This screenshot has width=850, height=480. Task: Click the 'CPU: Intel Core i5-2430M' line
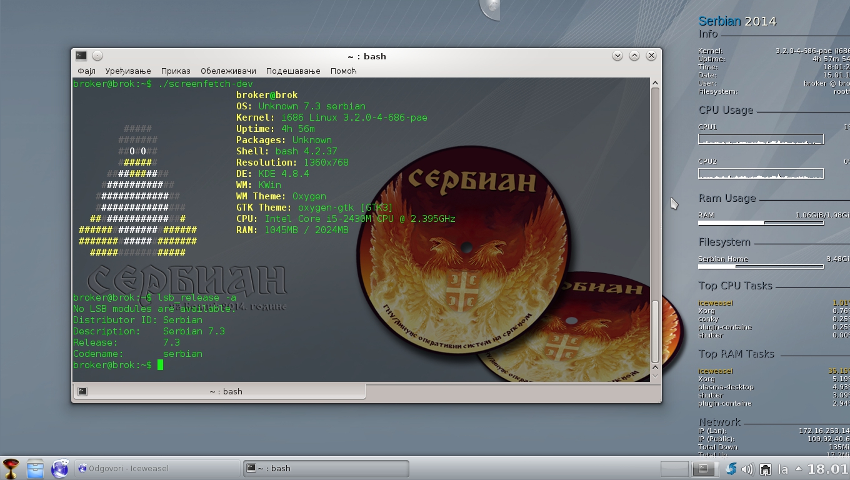(346, 219)
